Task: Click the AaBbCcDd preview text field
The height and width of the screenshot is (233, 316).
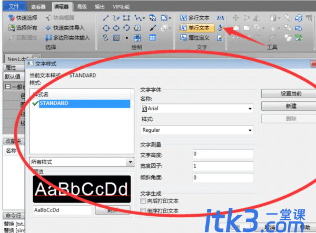Action: (62, 210)
